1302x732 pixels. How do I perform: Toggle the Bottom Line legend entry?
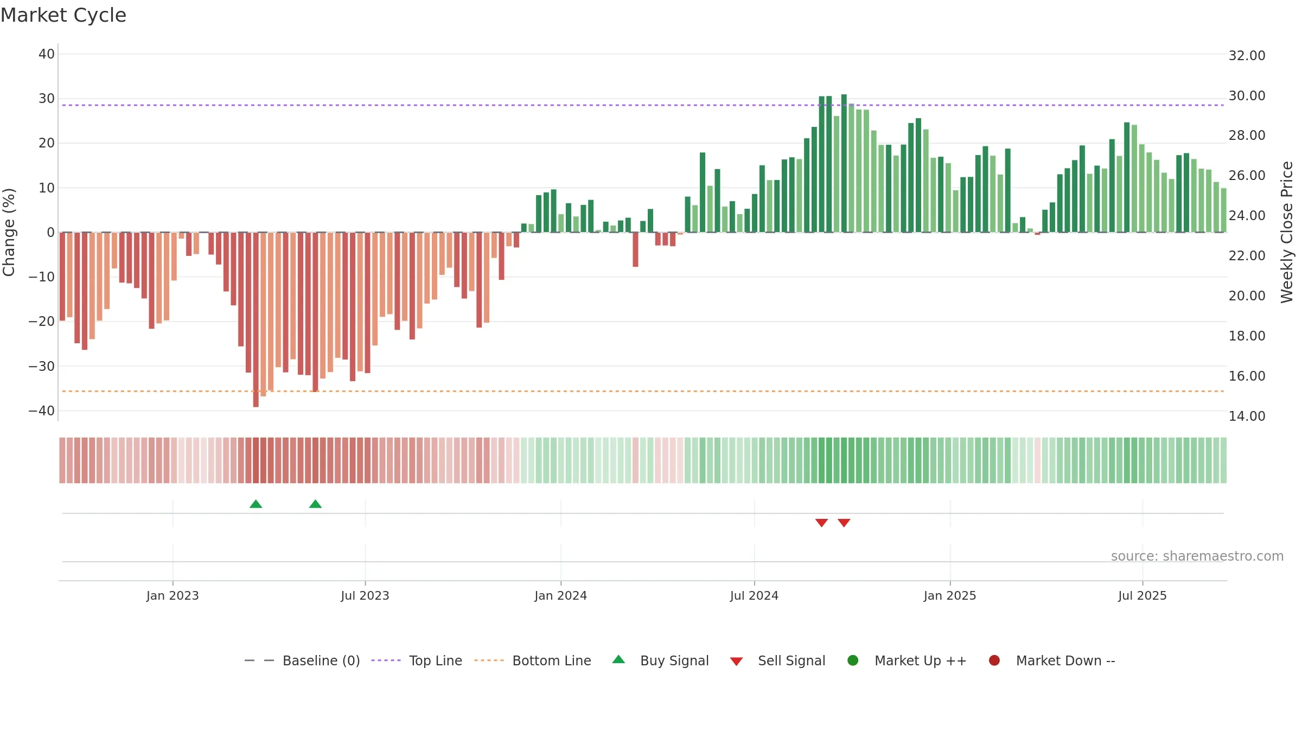(533, 660)
